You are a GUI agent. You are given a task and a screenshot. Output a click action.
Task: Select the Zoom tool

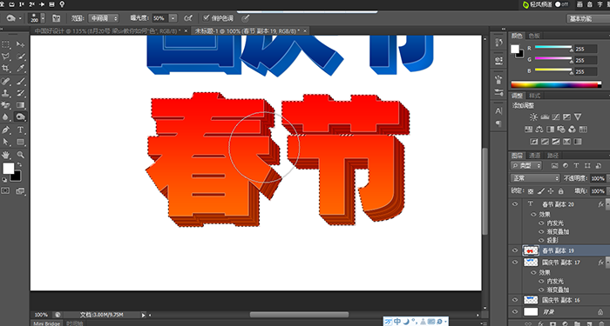coord(20,155)
